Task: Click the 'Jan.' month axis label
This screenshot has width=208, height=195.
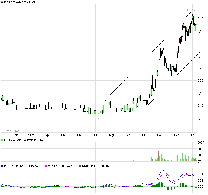Action: coord(192,135)
